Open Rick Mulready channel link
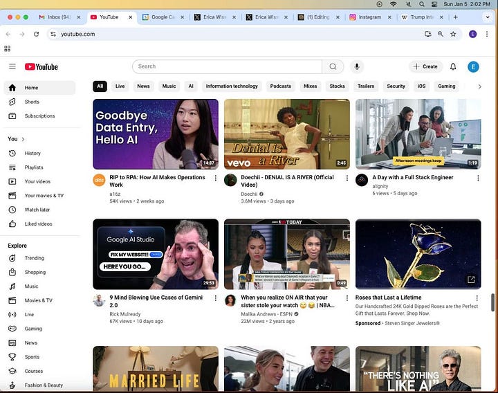This screenshot has width=498, height=393. (124, 314)
